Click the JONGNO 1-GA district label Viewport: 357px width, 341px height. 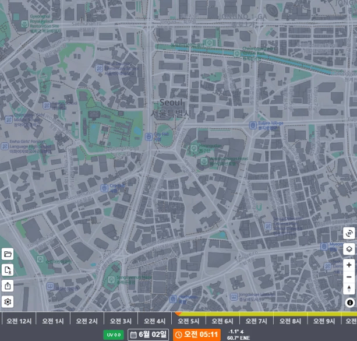(x=243, y=17)
